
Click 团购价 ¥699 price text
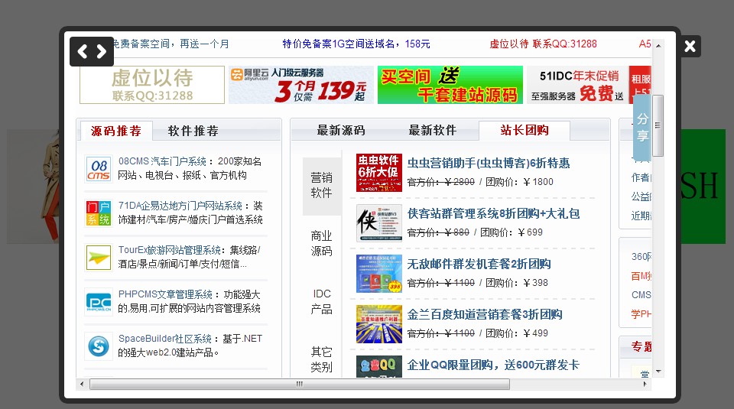click(x=512, y=232)
